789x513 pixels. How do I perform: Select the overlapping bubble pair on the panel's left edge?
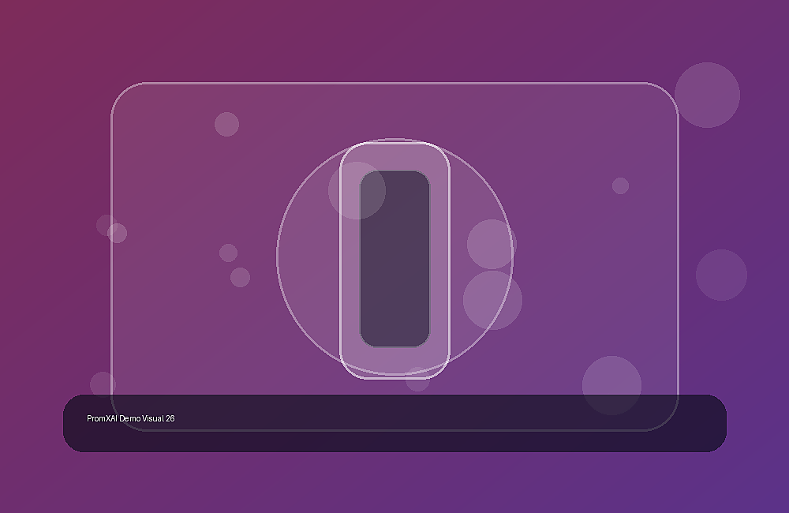point(112,229)
